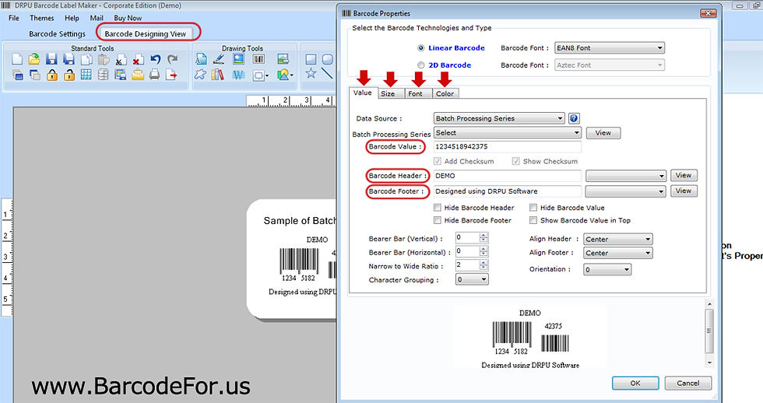Click the Barcode Value input field

click(507, 146)
